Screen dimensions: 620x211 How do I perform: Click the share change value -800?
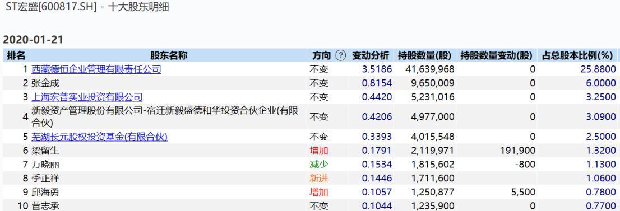tap(525, 165)
